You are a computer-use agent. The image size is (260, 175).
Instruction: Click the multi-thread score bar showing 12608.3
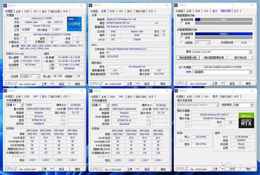pos(224,34)
